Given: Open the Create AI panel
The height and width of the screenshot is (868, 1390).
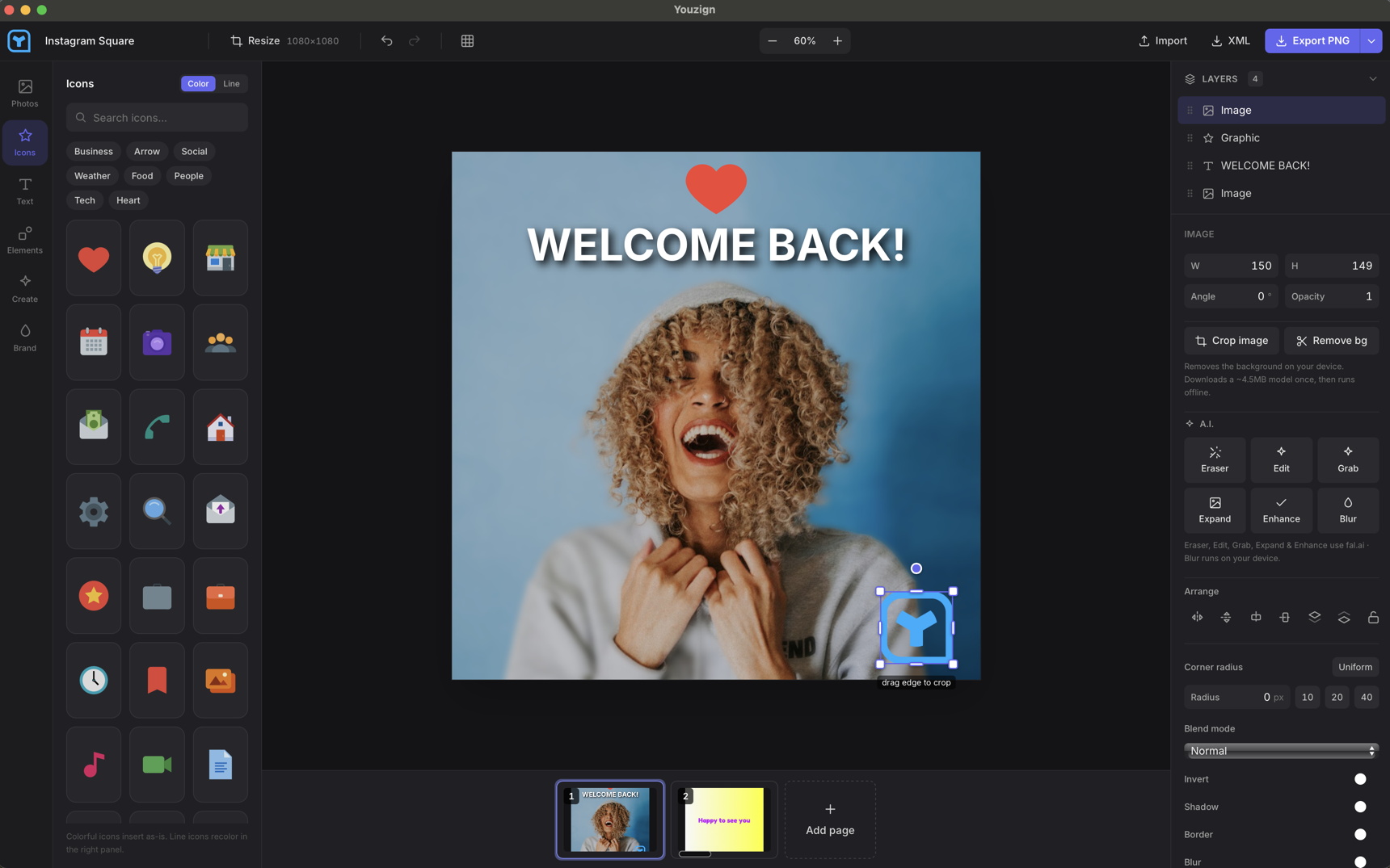Looking at the screenshot, I should [25, 289].
